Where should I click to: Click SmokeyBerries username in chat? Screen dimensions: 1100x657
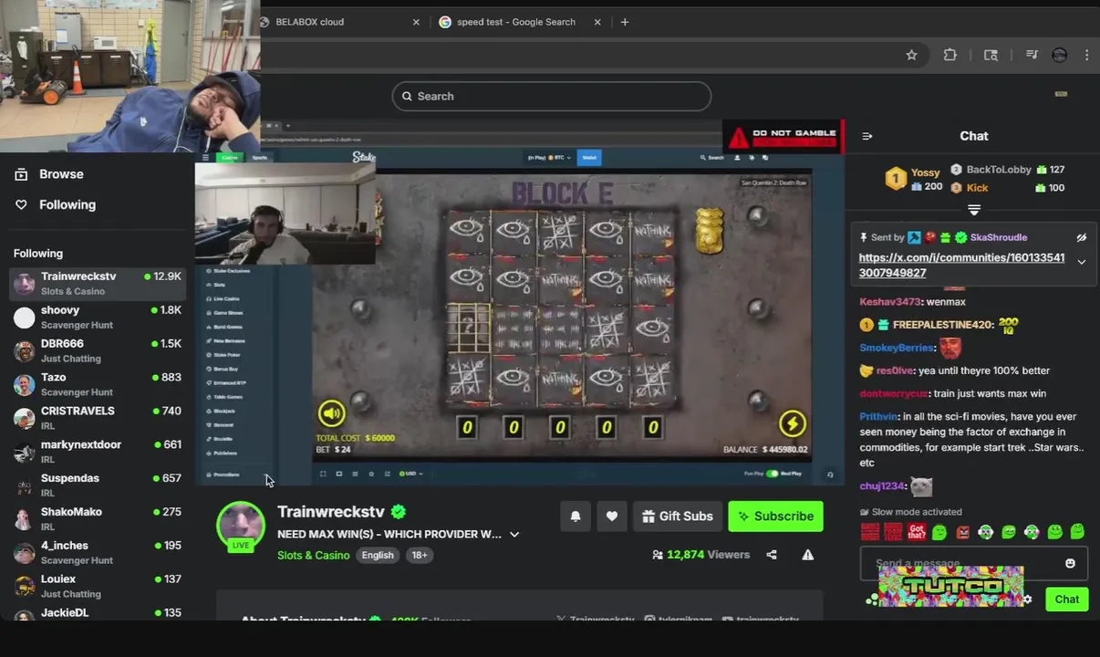pos(897,348)
